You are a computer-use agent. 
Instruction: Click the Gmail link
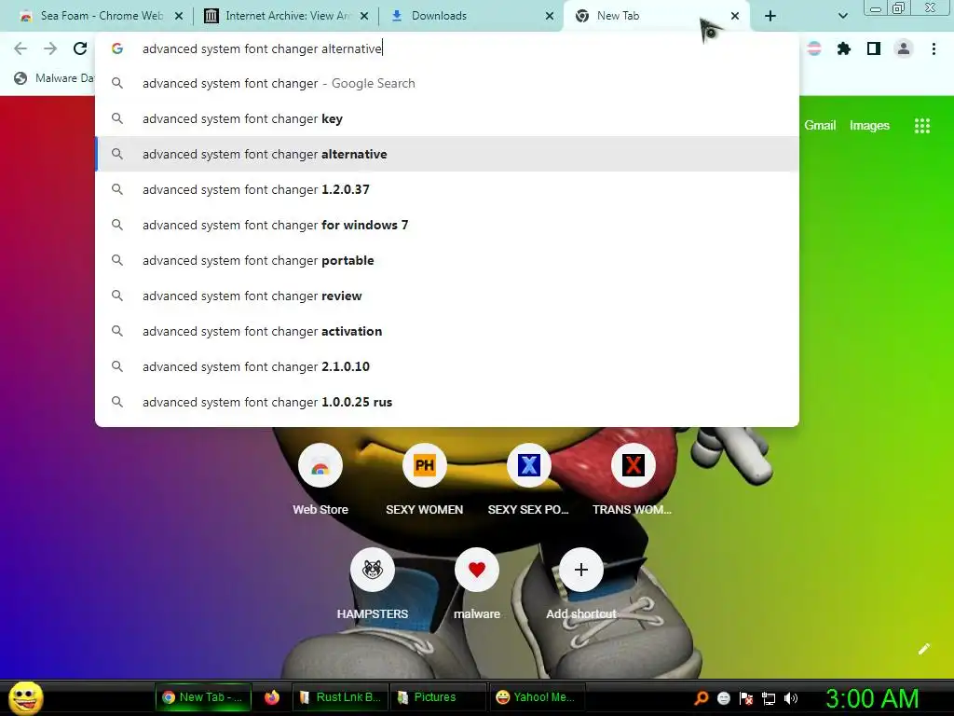click(x=820, y=126)
